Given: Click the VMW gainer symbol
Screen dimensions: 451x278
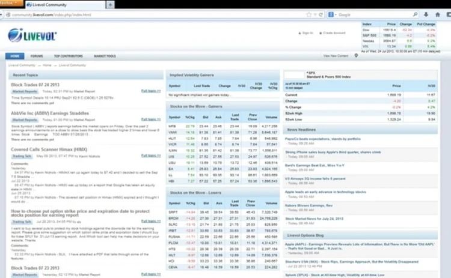Looking at the screenshot, I should click(173, 132).
